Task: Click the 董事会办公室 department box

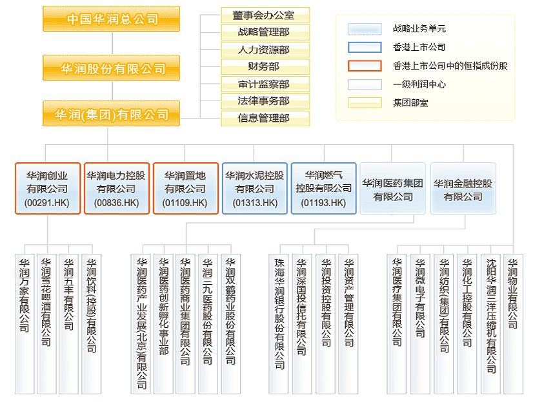Action: pos(265,15)
